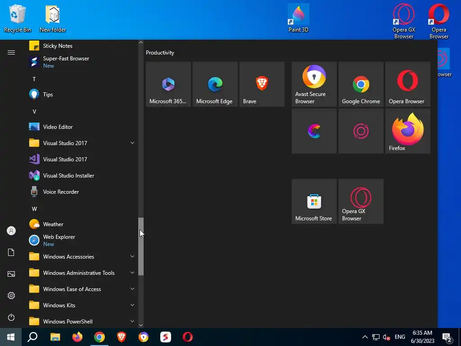Click the Show desktop strip at the taskbar end
The width and height of the screenshot is (461, 346).
tap(460, 337)
